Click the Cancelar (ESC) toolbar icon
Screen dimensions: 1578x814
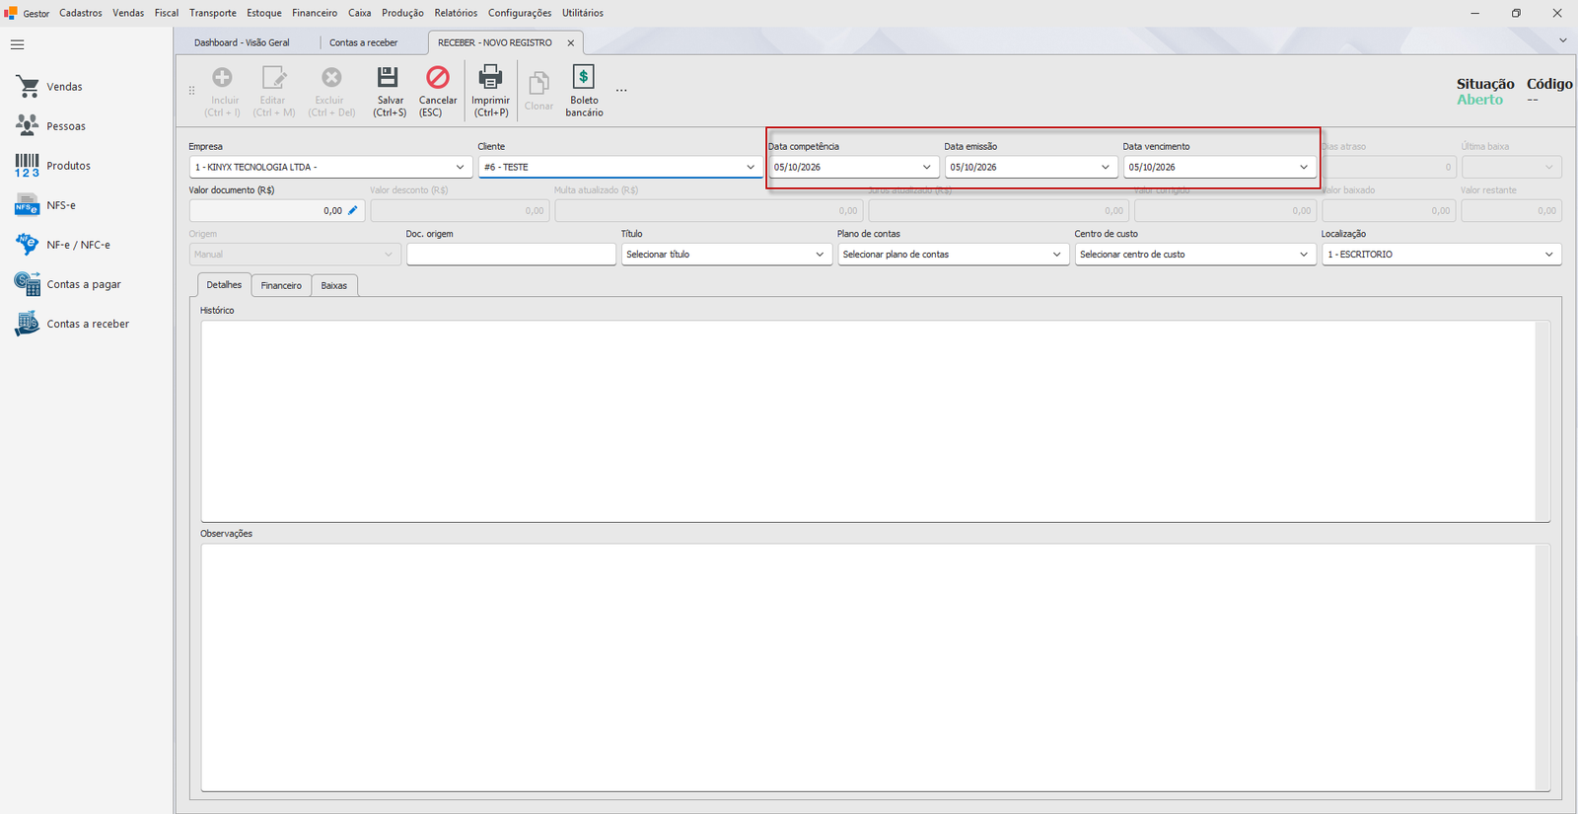438,77
